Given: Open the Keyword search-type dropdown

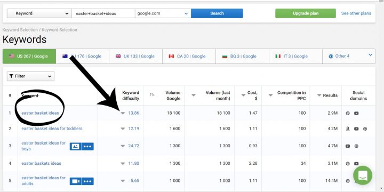Looking at the screenshot, I should (x=39, y=13).
